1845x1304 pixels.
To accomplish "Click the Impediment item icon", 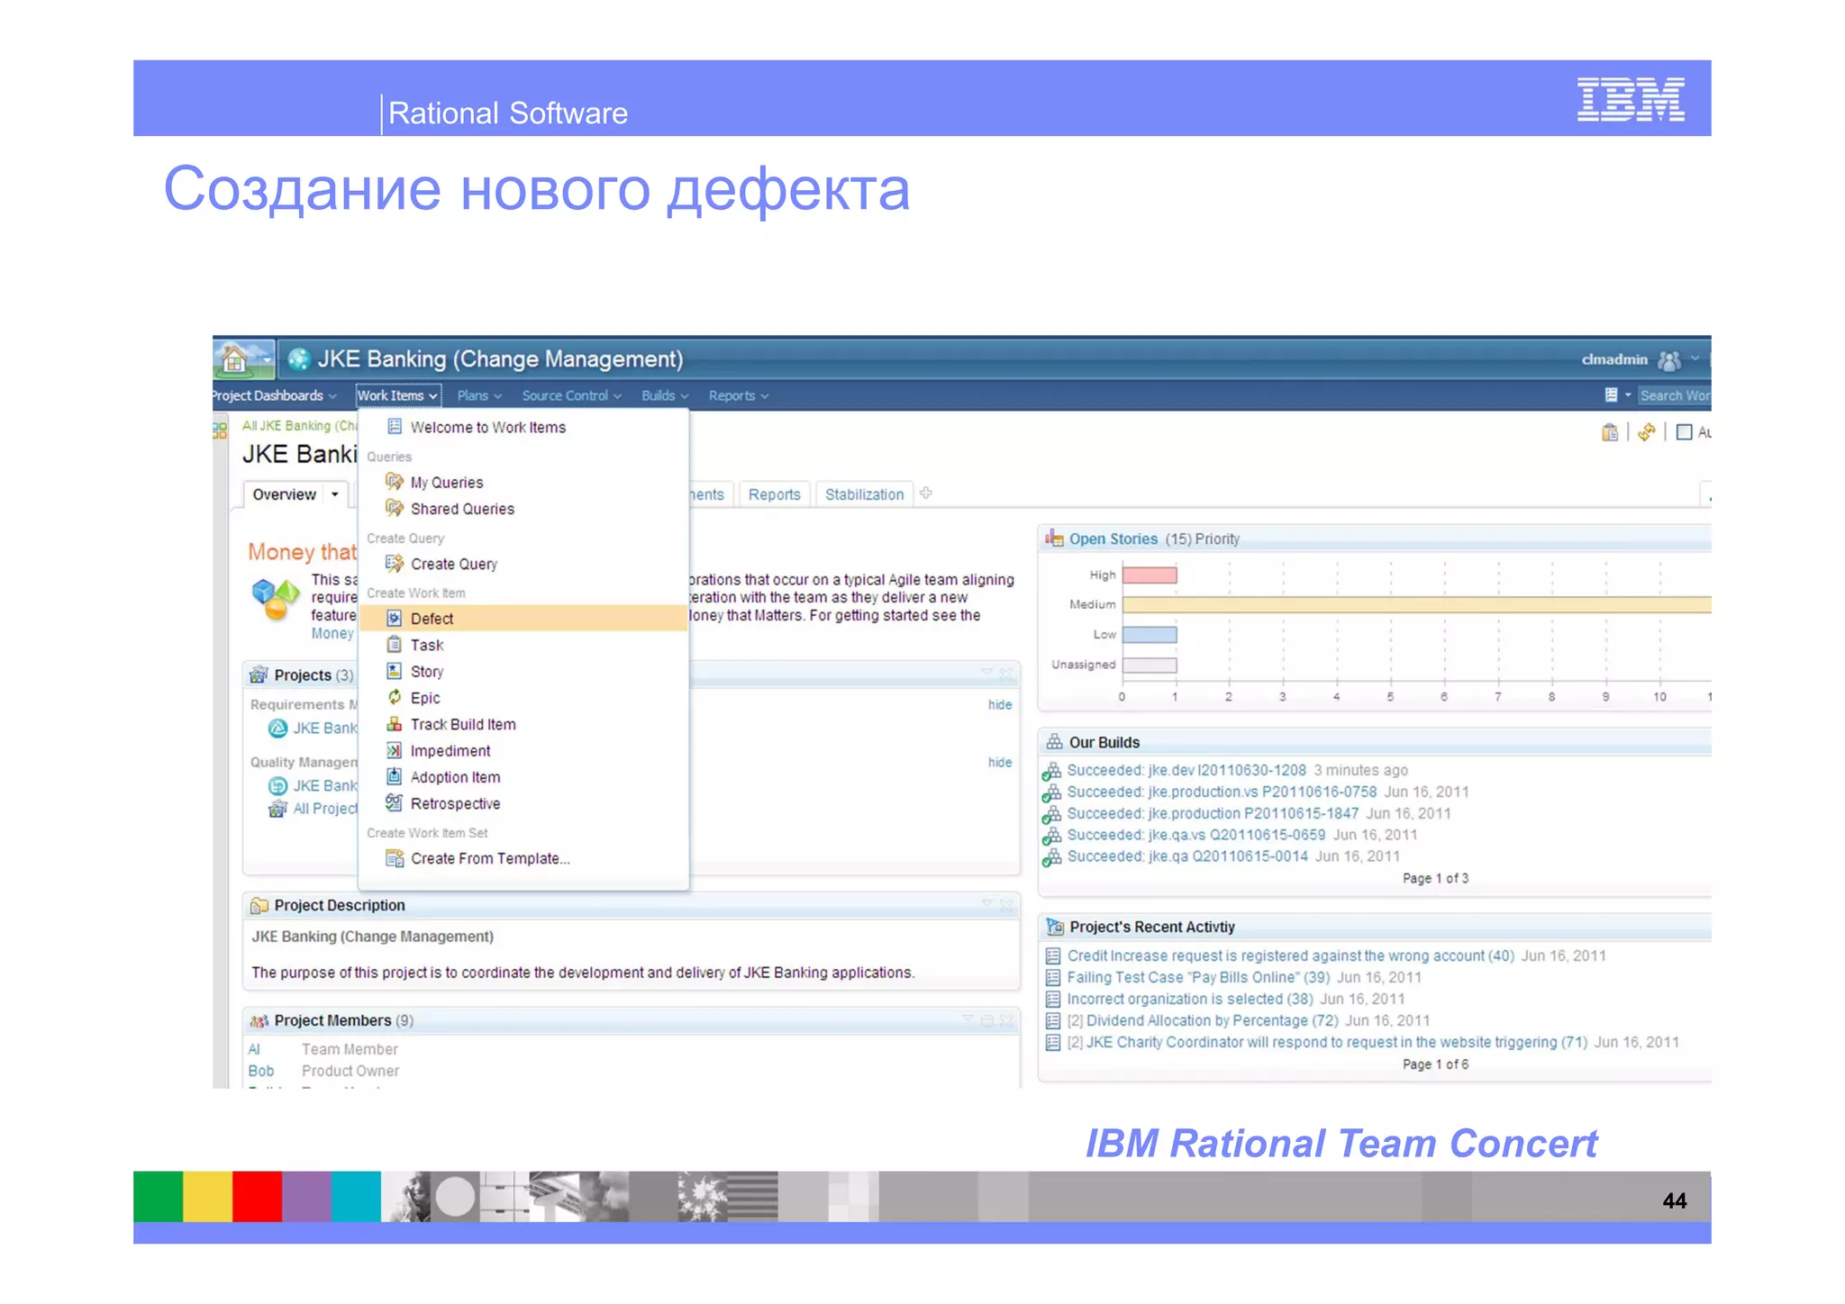I will (x=394, y=750).
